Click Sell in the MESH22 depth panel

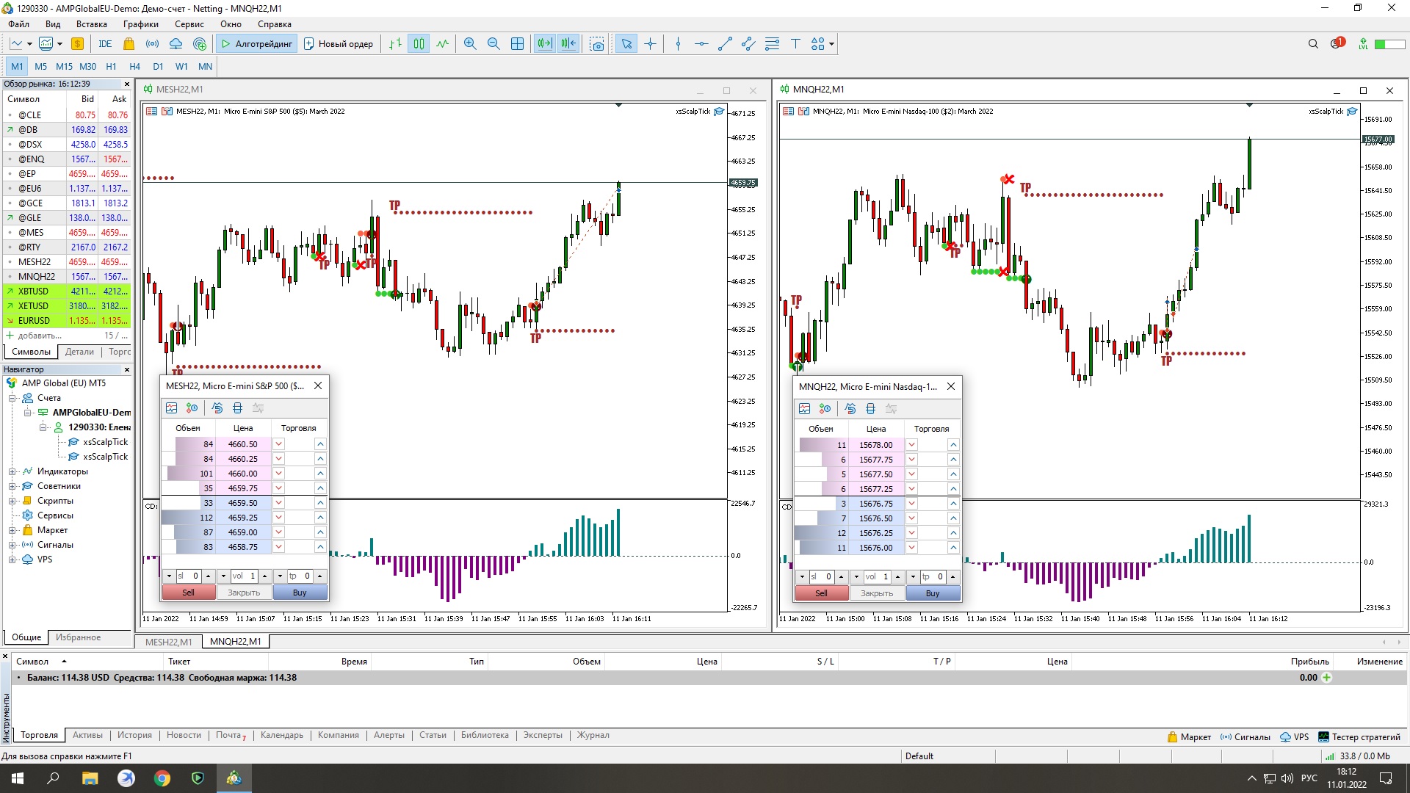click(x=188, y=593)
